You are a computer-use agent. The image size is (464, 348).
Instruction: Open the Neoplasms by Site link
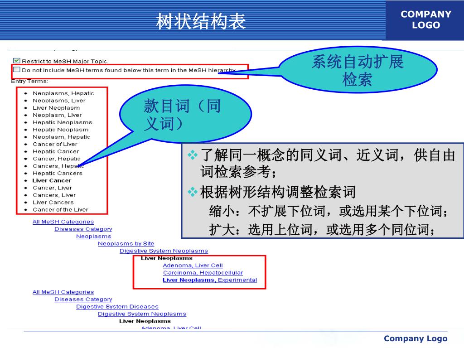126,243
